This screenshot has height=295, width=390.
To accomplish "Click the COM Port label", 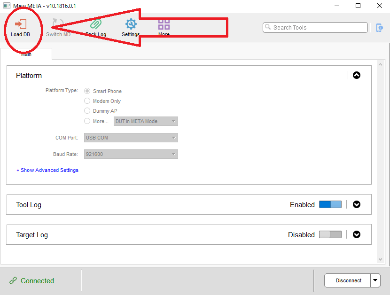I will coord(67,138).
